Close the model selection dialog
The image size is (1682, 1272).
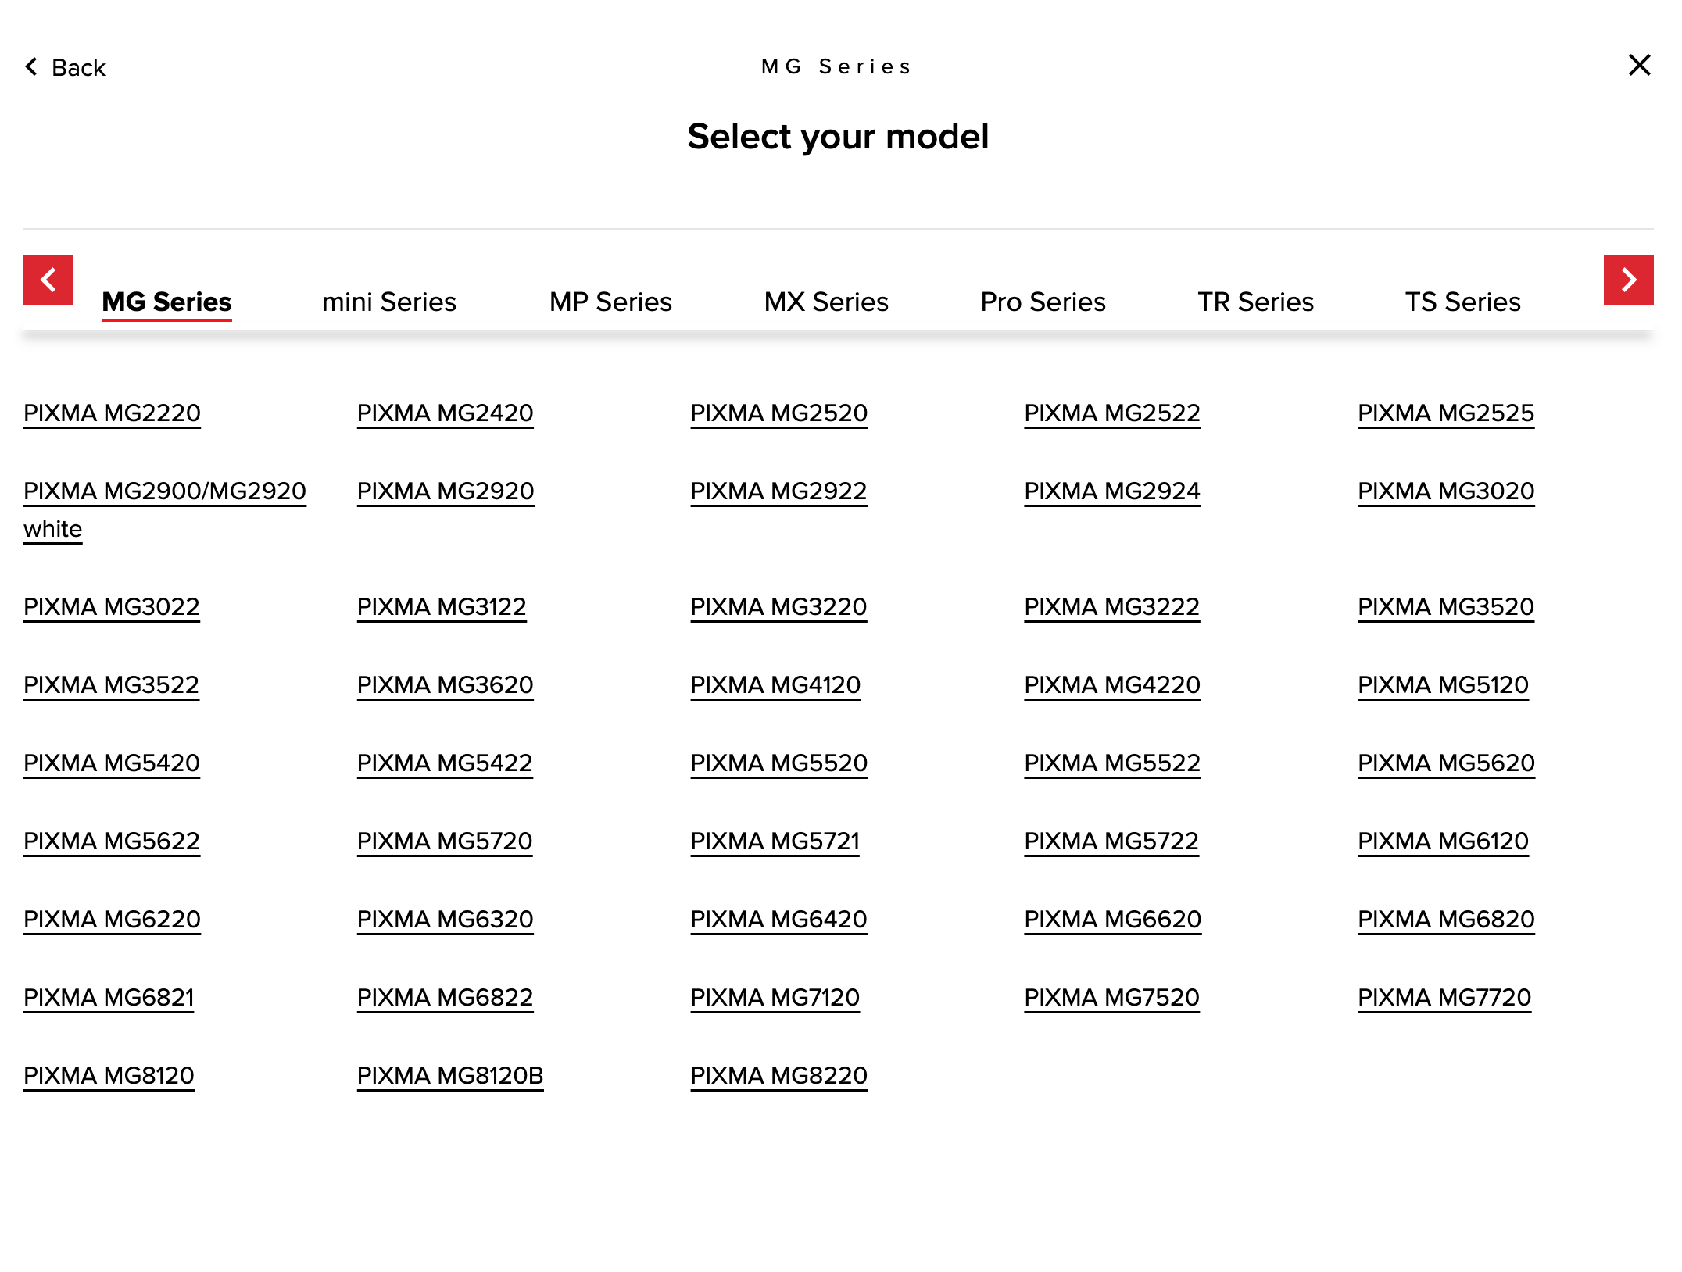(1639, 65)
